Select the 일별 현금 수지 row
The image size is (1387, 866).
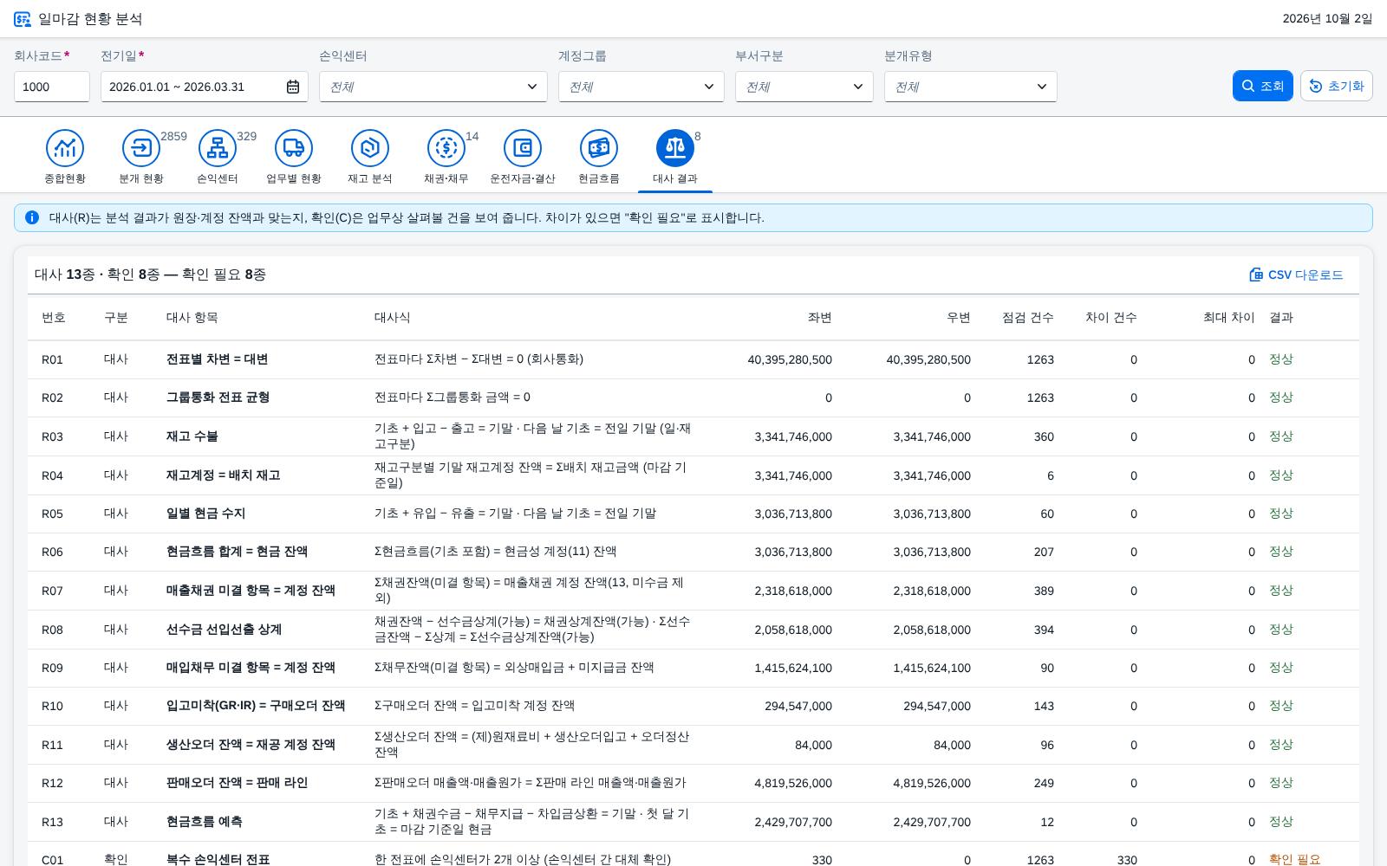pos(693,514)
